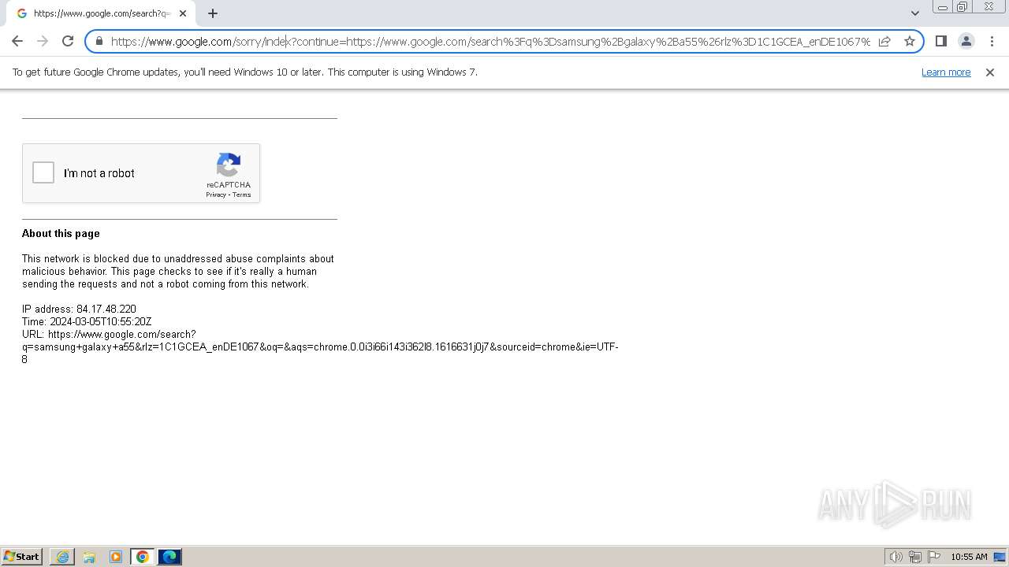Screen dimensions: 1009x567
Task: Click the forward navigation arrow
Action: pos(43,41)
